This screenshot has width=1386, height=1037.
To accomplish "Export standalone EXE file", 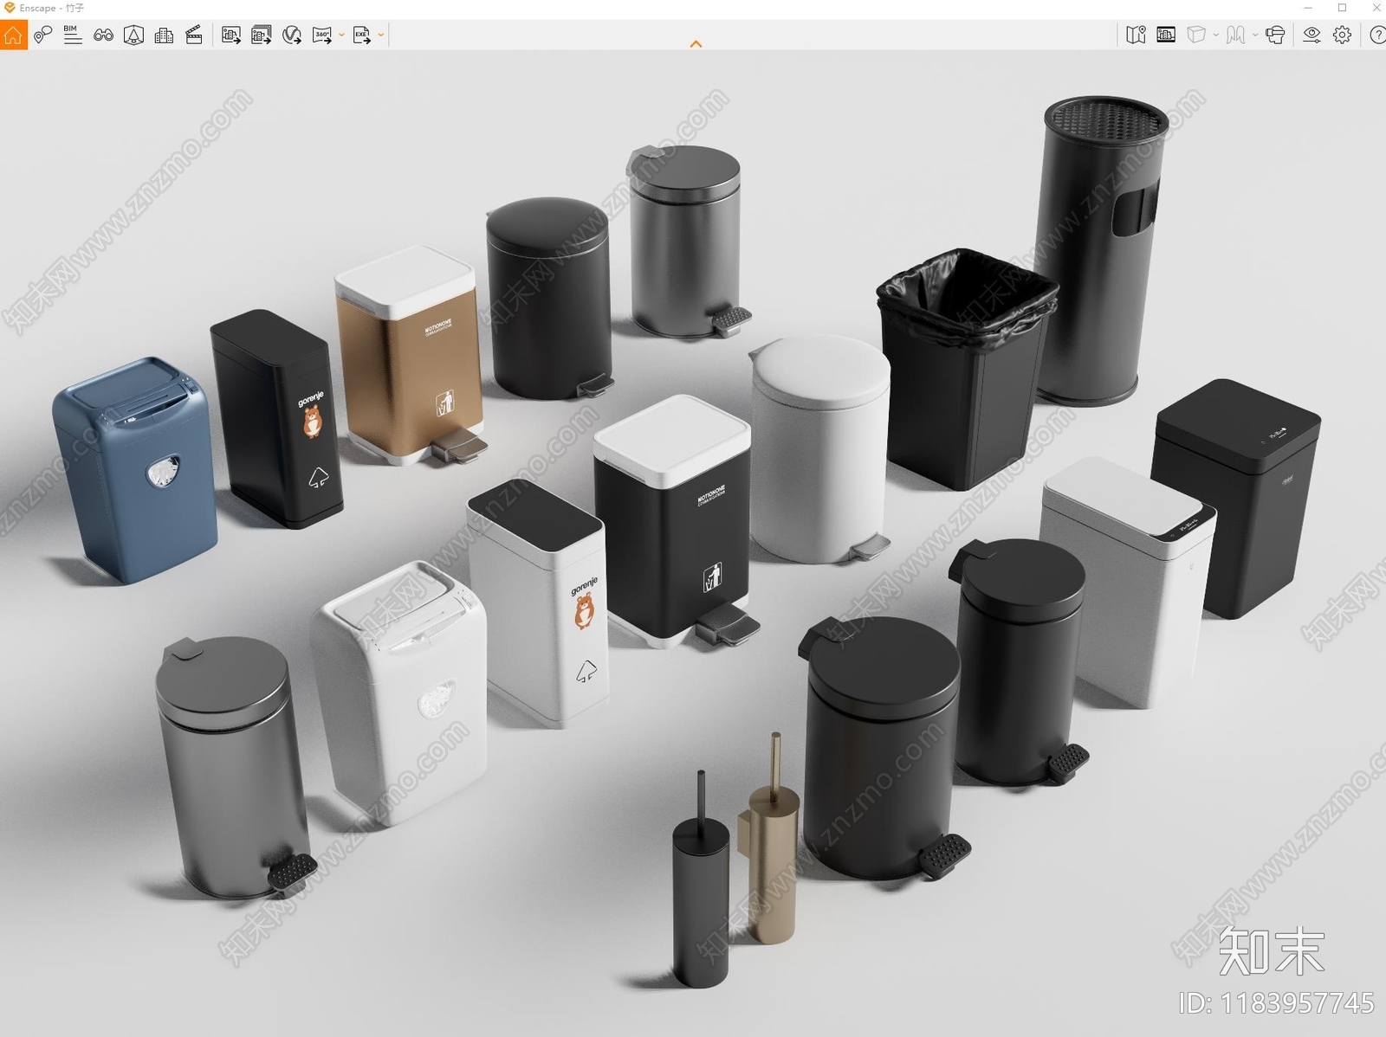I will [x=361, y=35].
